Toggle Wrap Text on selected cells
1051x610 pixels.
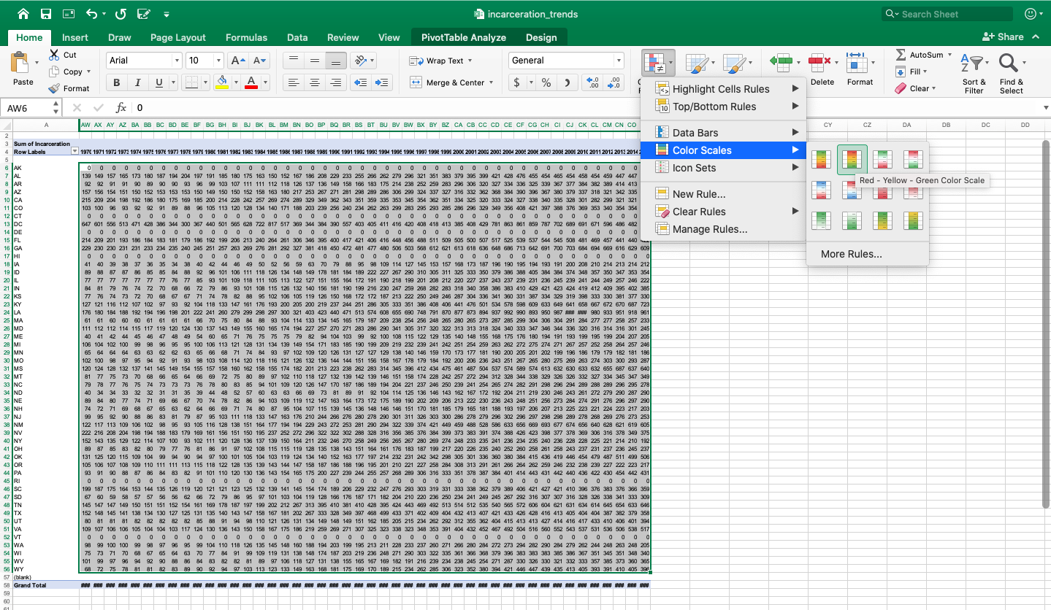440,61
